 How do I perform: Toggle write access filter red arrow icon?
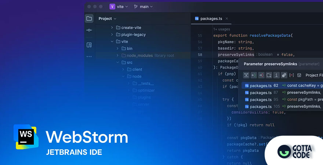(x=261, y=75)
